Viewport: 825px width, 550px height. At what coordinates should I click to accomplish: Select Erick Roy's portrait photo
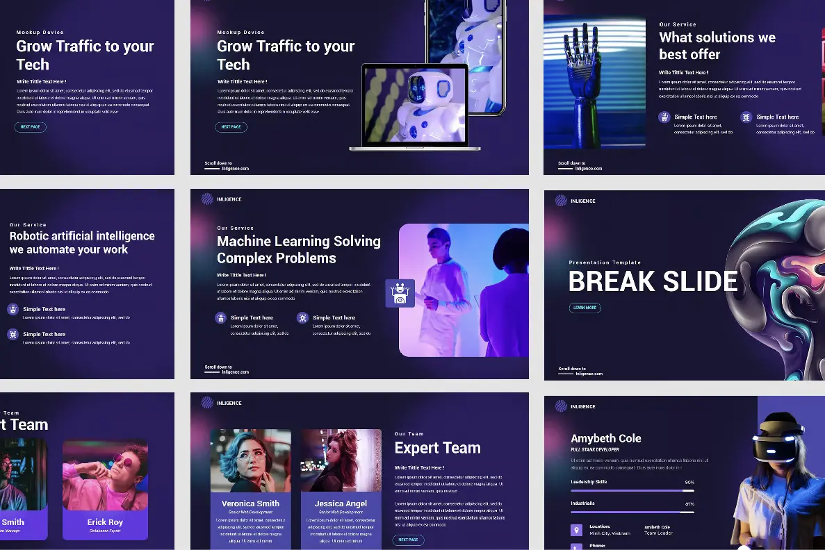[x=105, y=475]
